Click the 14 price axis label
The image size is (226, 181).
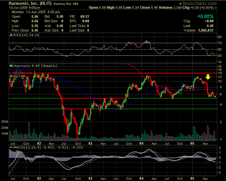point(220,73)
